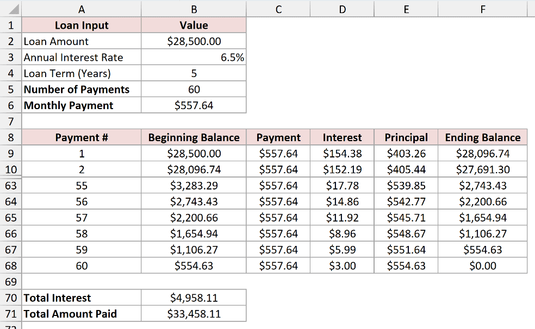Select column E header
This screenshot has height=329, width=535.
coord(406,9)
